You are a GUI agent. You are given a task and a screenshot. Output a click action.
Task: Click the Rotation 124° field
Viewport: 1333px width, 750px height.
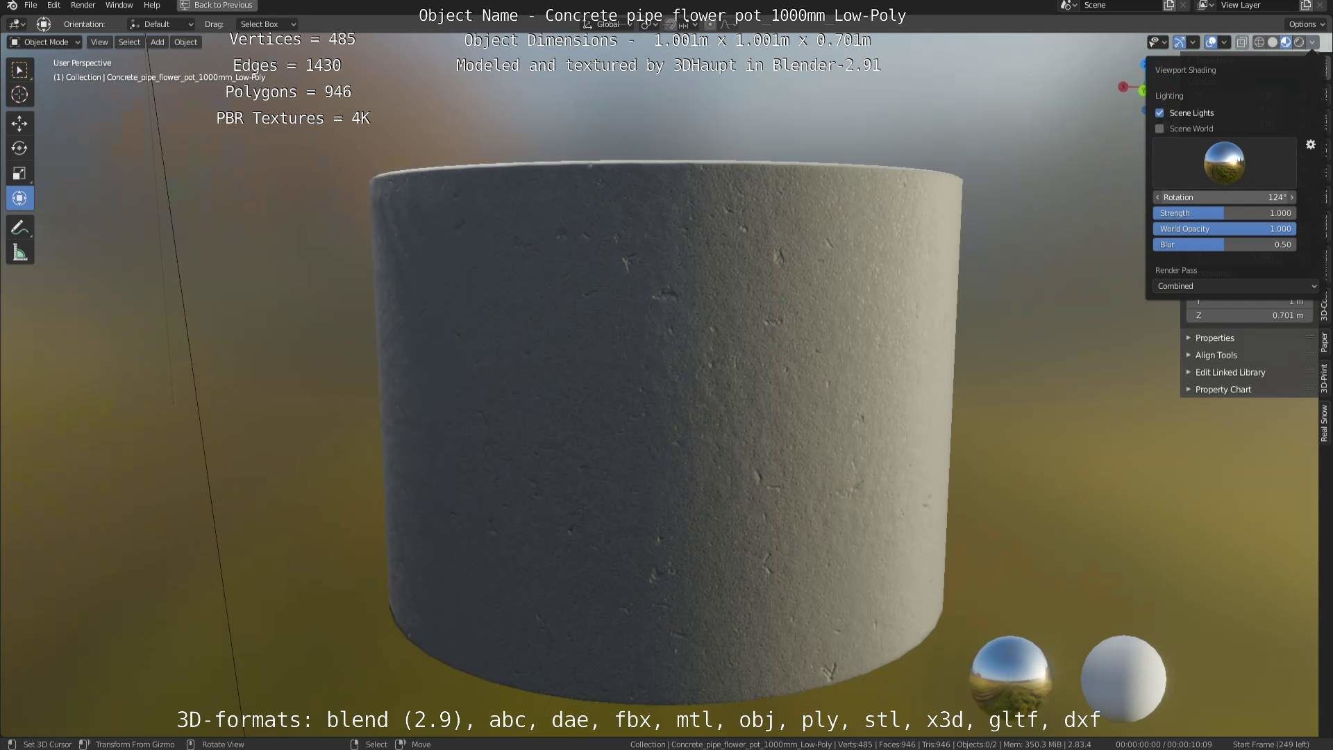click(x=1225, y=198)
